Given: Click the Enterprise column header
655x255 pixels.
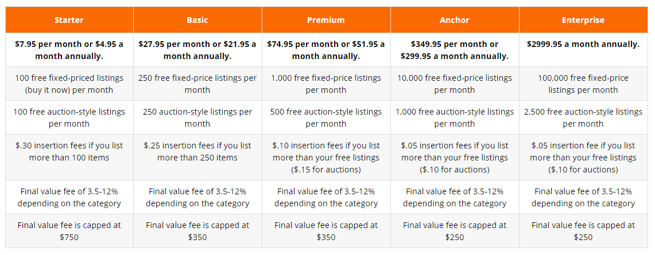Looking at the screenshot, I should click(x=583, y=20).
